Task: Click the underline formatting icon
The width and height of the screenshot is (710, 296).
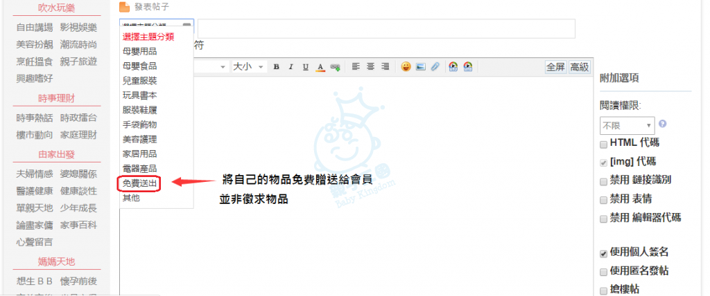Action: [305, 67]
